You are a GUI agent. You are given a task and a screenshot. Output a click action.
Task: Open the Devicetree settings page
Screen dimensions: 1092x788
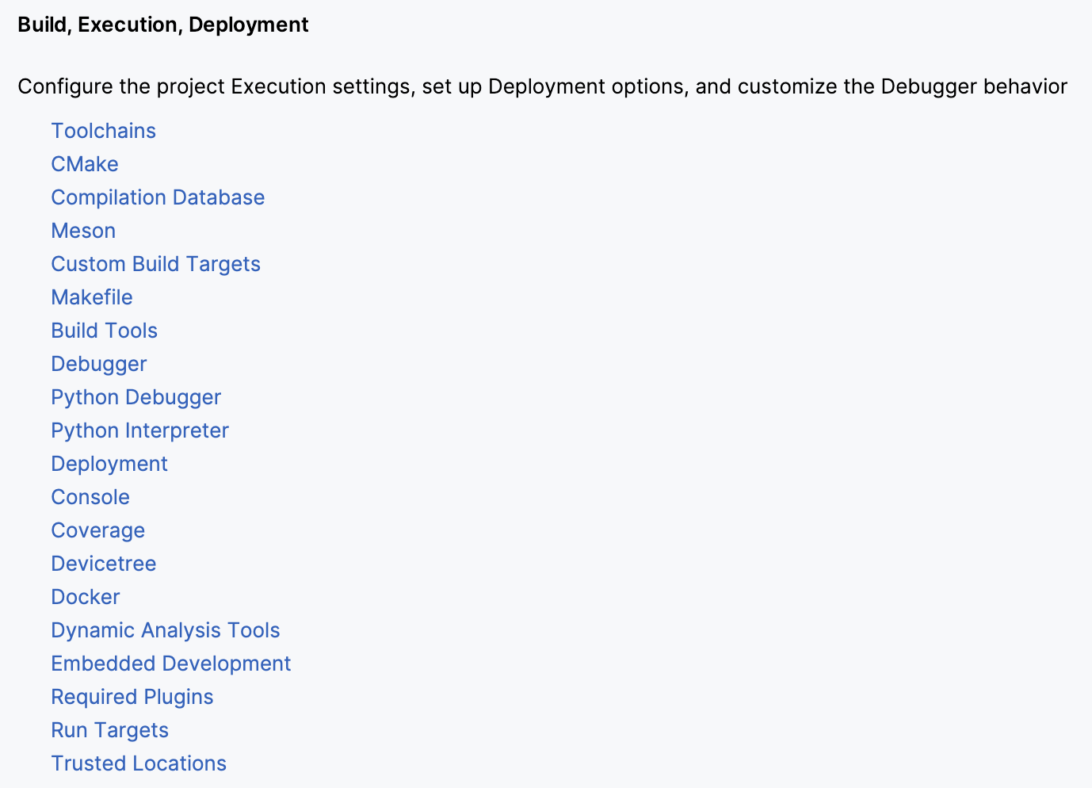[x=103, y=564]
